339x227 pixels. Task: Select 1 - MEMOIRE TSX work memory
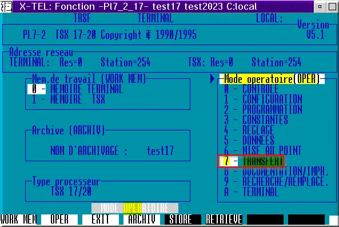coord(69,99)
